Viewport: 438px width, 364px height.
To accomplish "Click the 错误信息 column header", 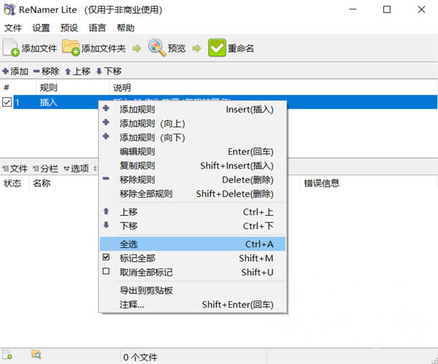I will [x=369, y=183].
